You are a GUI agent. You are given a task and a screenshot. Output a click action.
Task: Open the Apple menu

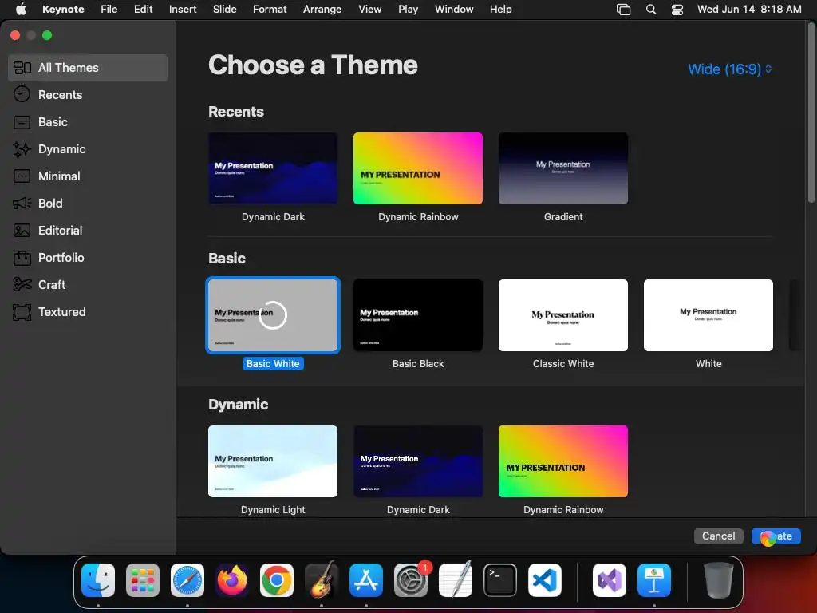21,9
